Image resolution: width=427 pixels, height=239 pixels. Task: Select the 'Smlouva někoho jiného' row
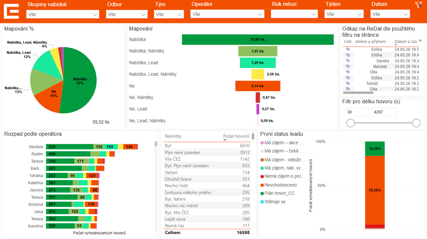[x=207, y=192]
